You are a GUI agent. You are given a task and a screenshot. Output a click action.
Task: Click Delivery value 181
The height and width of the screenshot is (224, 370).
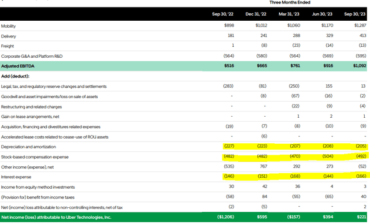coord(231,35)
